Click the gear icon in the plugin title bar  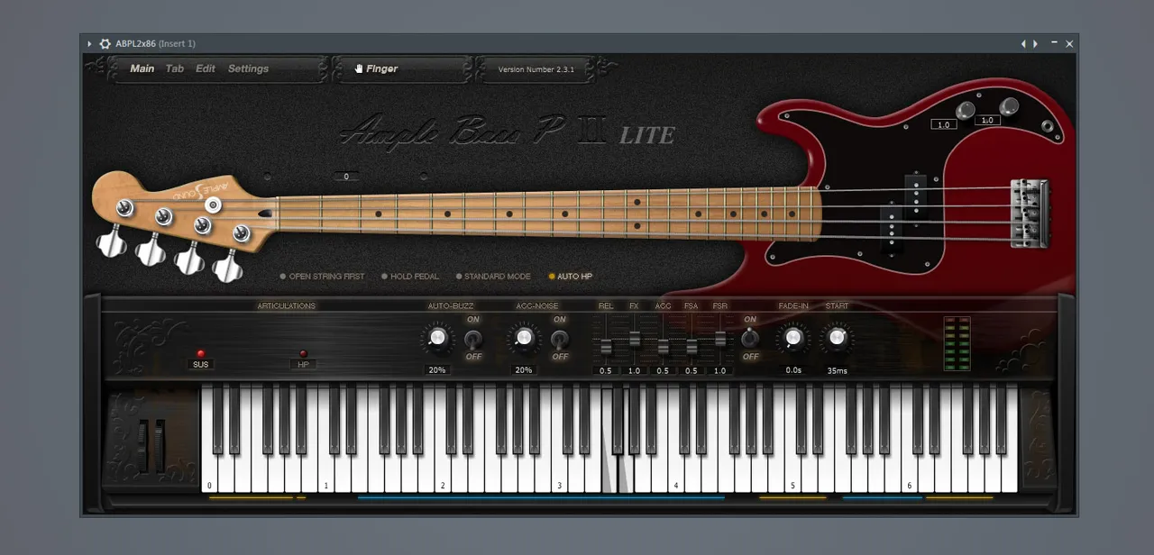[105, 43]
